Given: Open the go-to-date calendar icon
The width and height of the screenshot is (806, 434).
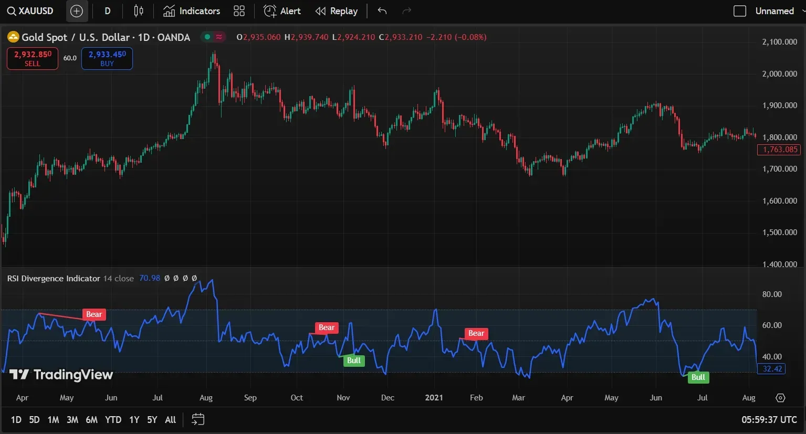Looking at the screenshot, I should click(x=198, y=419).
